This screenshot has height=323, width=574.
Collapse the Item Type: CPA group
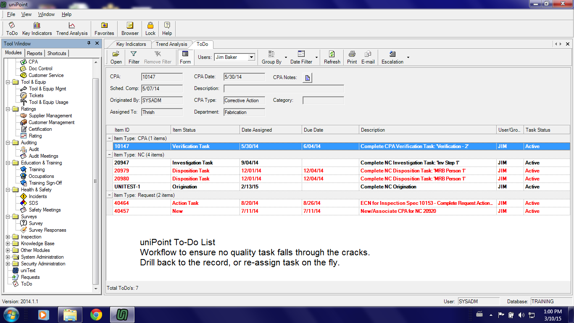click(110, 138)
